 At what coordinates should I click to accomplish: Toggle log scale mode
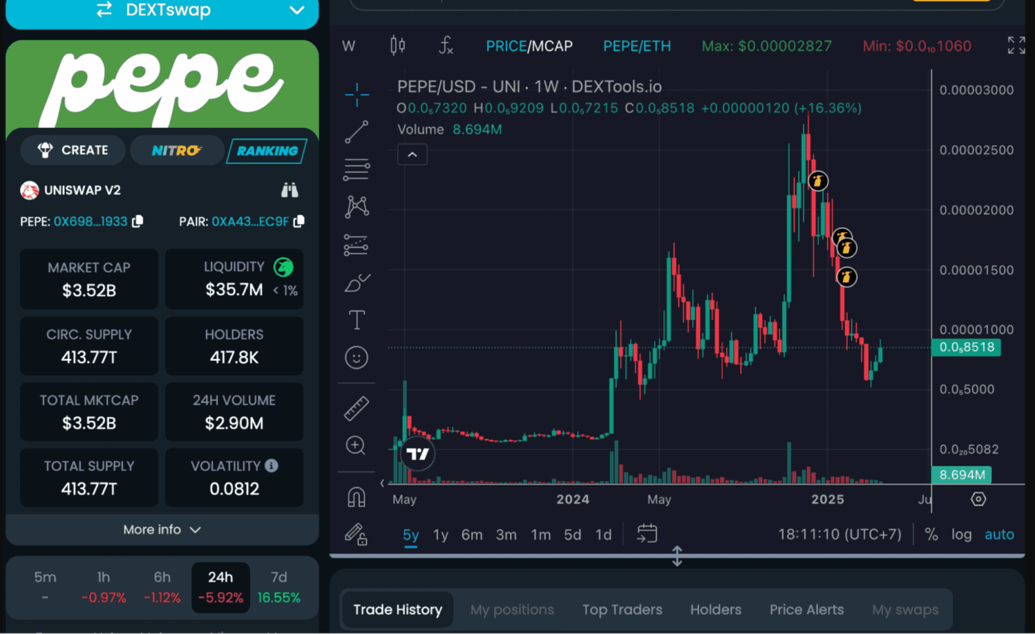click(x=962, y=534)
